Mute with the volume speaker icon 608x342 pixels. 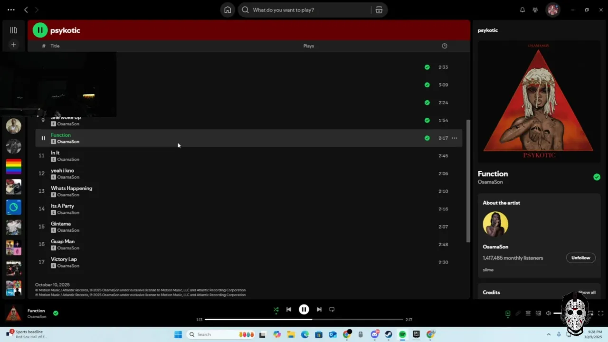tap(549, 313)
